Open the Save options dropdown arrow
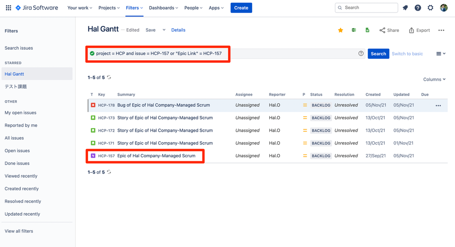The image size is (455, 247). [x=164, y=30]
